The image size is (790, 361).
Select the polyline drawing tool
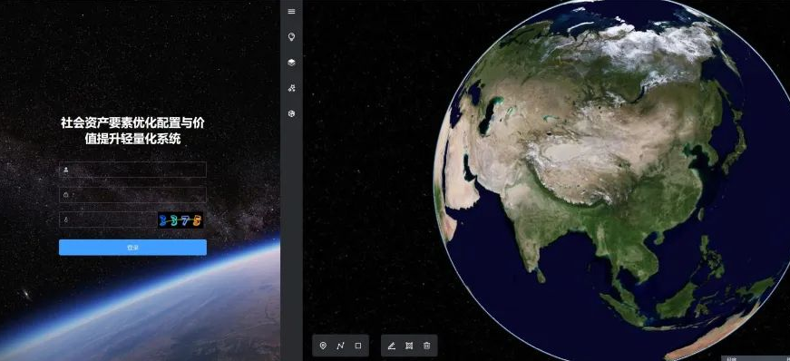(x=341, y=346)
